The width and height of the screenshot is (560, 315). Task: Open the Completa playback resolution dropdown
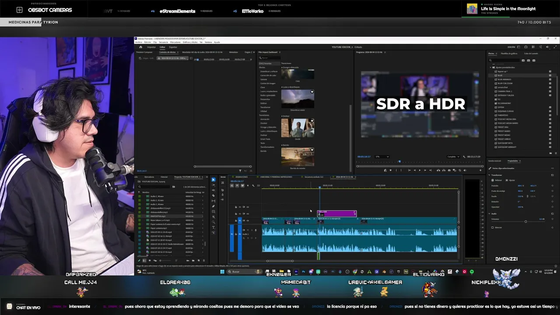click(453, 157)
